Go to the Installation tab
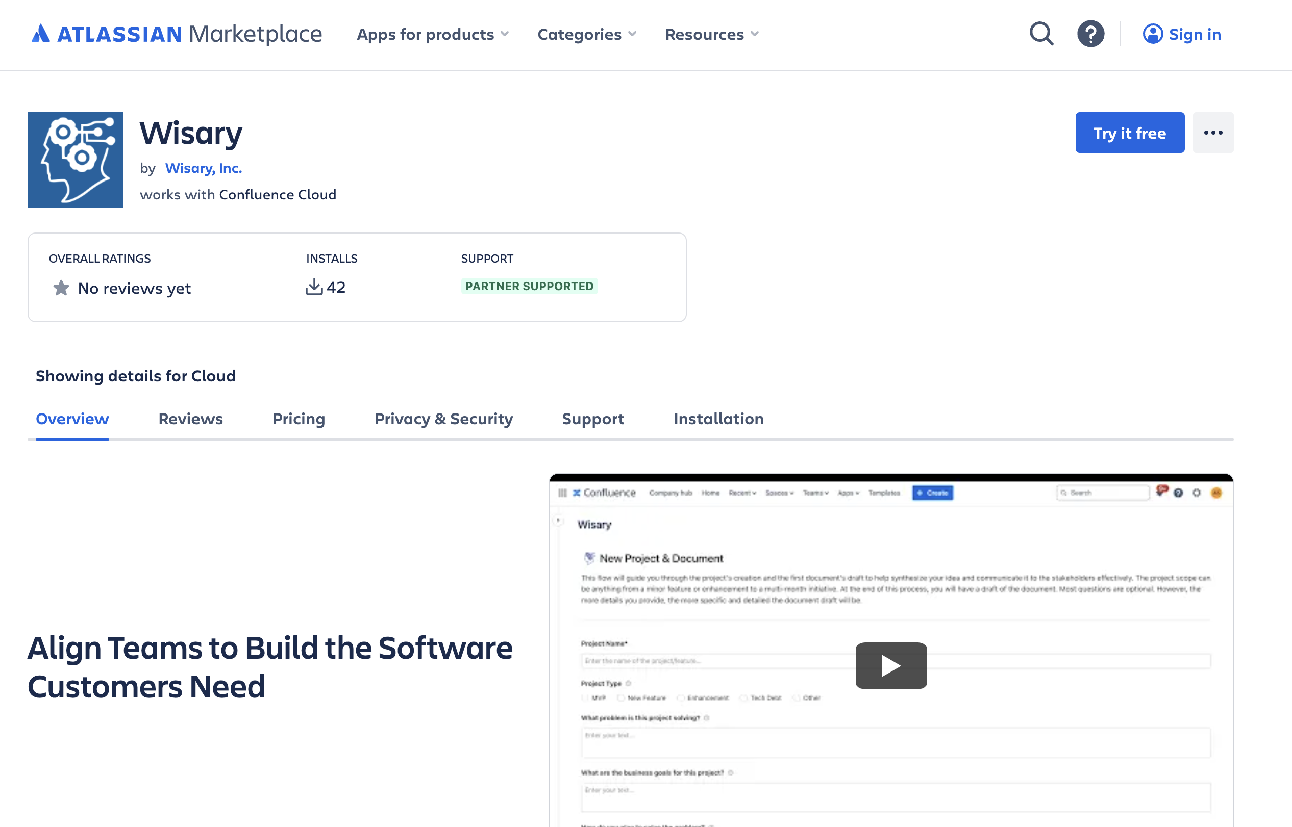The width and height of the screenshot is (1292, 827). pyautogui.click(x=718, y=418)
